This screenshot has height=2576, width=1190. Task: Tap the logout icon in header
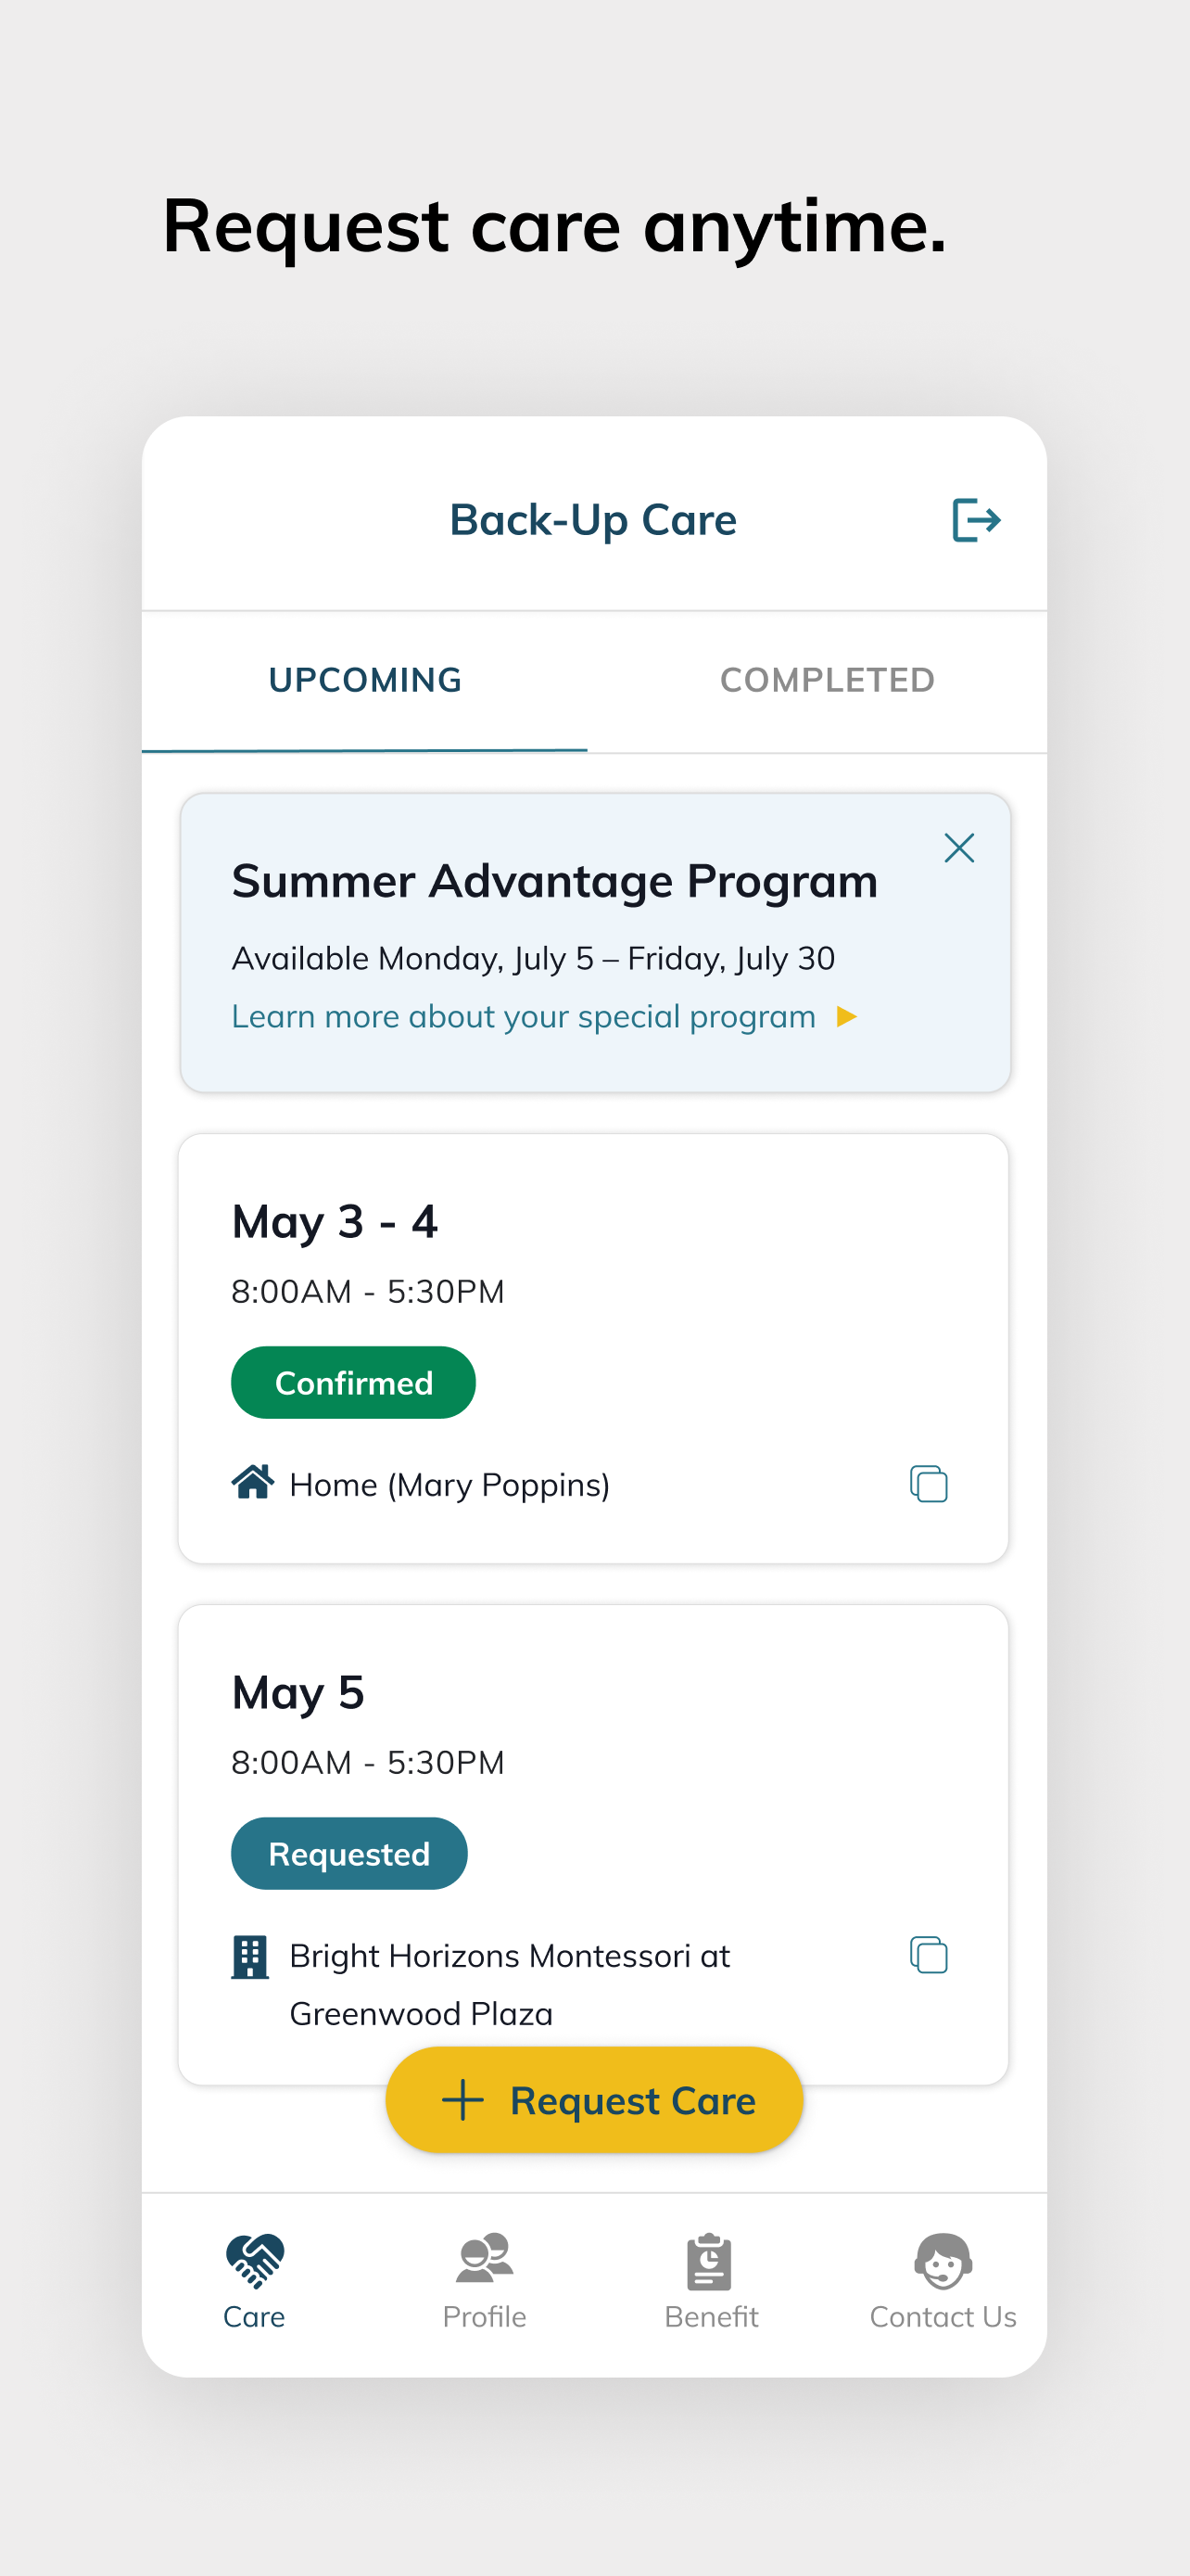pyautogui.click(x=976, y=520)
